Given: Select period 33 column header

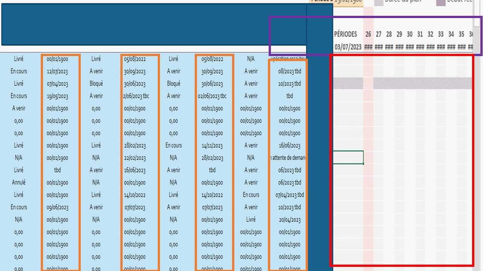Looking at the screenshot, I should coord(441,34).
